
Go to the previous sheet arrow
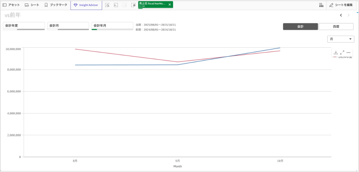pyautogui.click(x=341, y=15)
